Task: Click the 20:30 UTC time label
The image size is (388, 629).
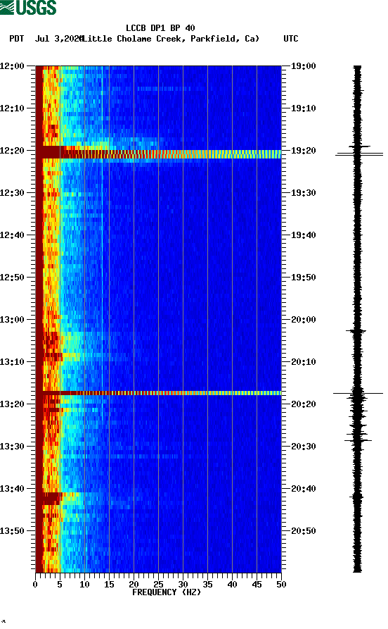Action: pos(304,447)
